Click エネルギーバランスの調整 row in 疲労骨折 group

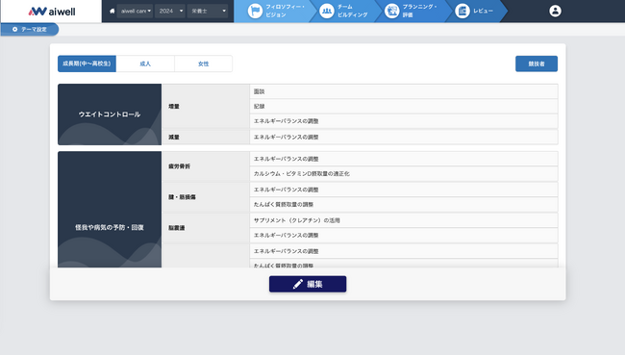(x=404, y=159)
